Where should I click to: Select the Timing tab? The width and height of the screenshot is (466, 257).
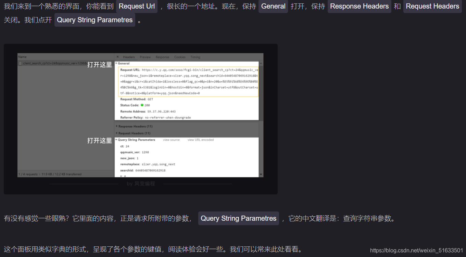(195, 57)
